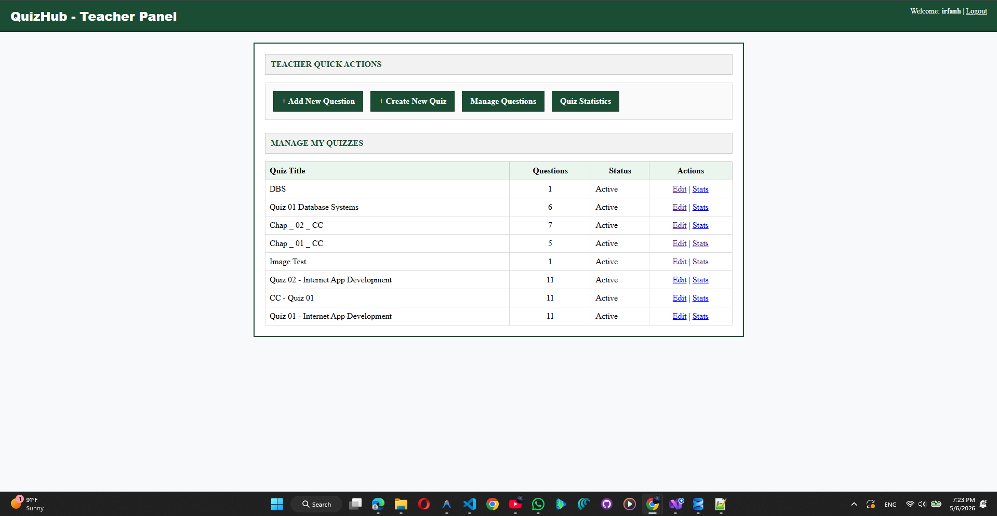Open GitHub Desktop from the taskbar
Image resolution: width=997 pixels, height=516 pixels.
click(607, 504)
